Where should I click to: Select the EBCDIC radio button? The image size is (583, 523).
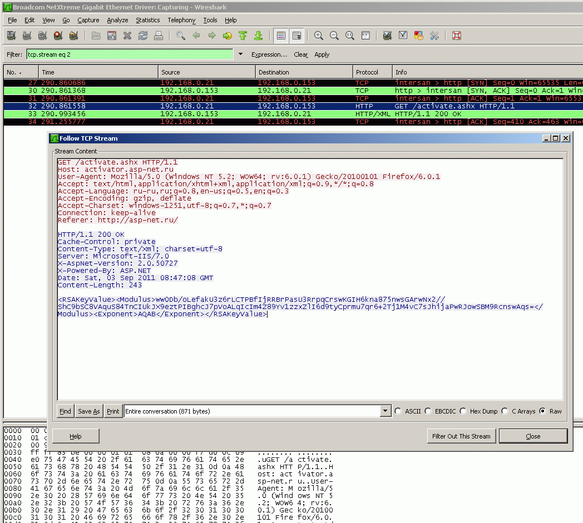click(x=428, y=411)
